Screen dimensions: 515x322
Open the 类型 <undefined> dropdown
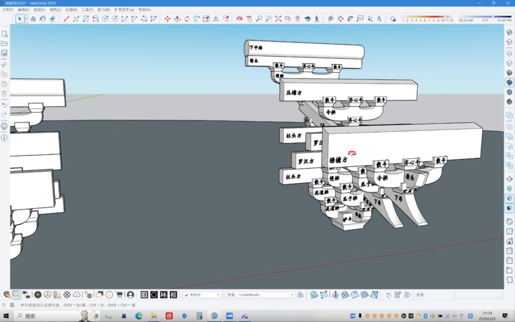[260, 295]
